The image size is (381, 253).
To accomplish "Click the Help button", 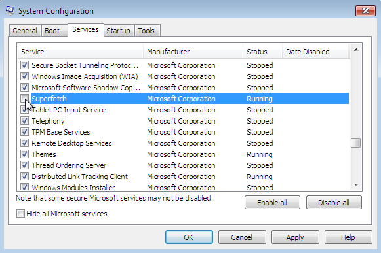I will click(348, 237).
